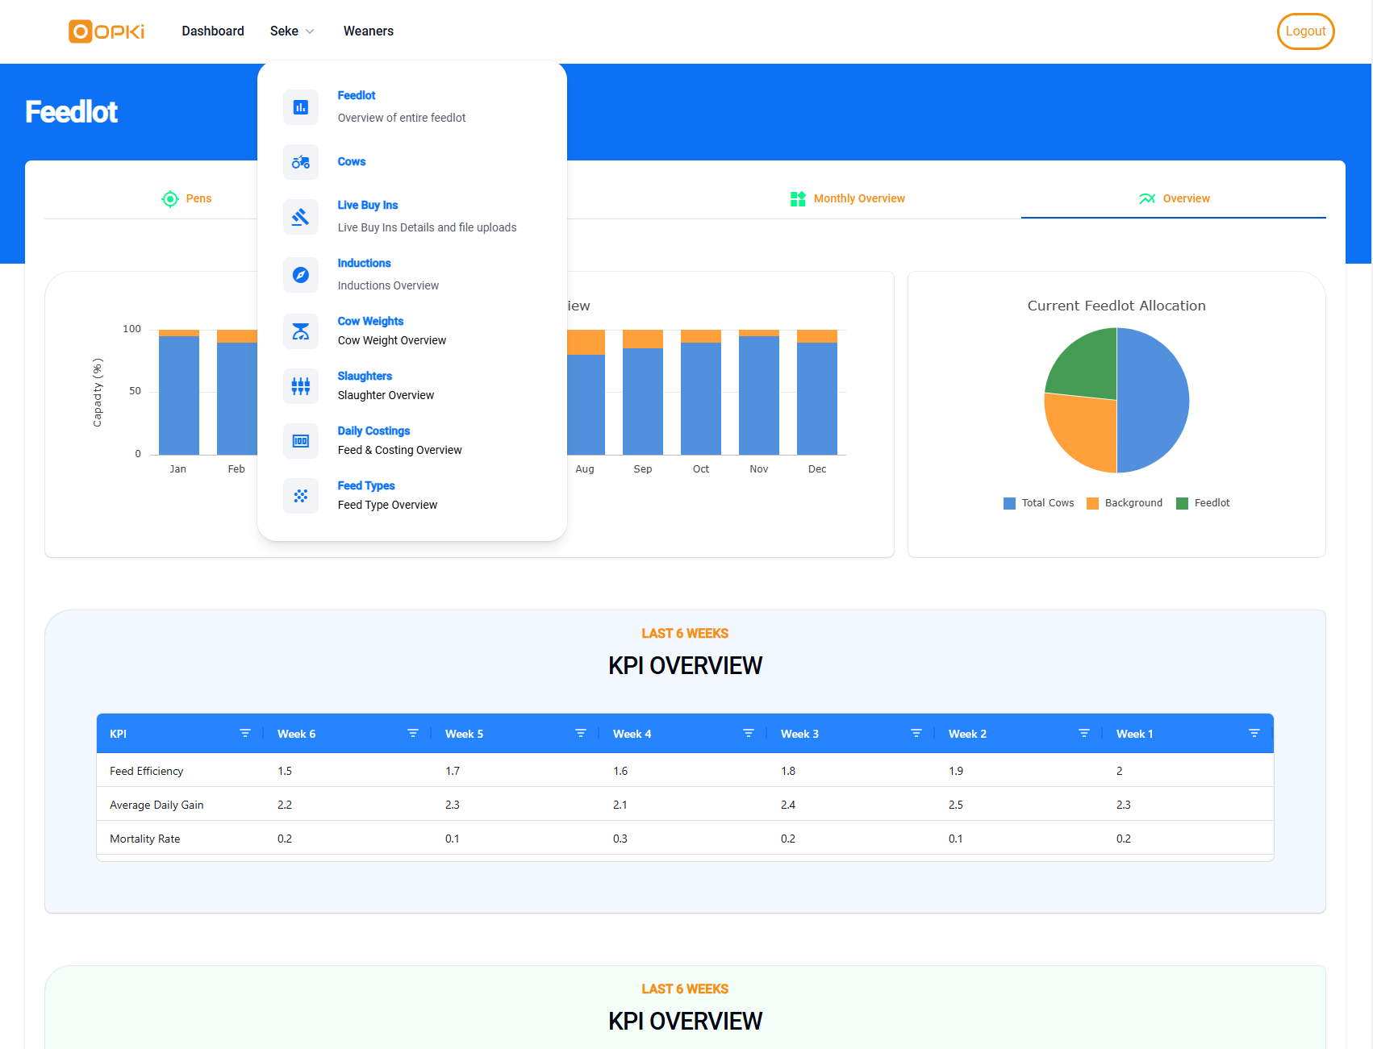
Task: Open the Pens tab
Action: pyautogui.click(x=187, y=199)
